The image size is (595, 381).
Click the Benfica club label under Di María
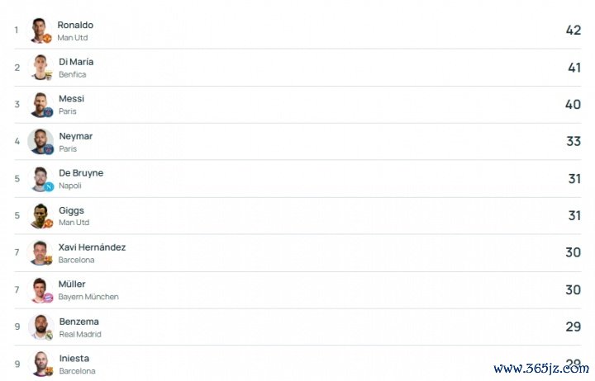coord(72,74)
